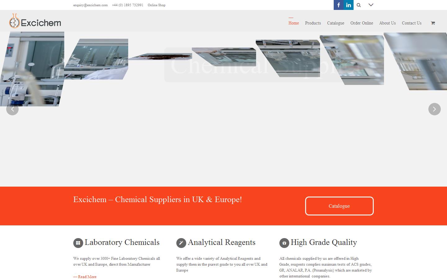Screen dimensions: 447x279
Task: View the shopping cart
Action: [433, 23]
